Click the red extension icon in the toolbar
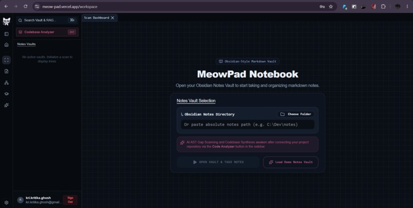The height and width of the screenshot is (208, 413). pyautogui.click(x=373, y=7)
